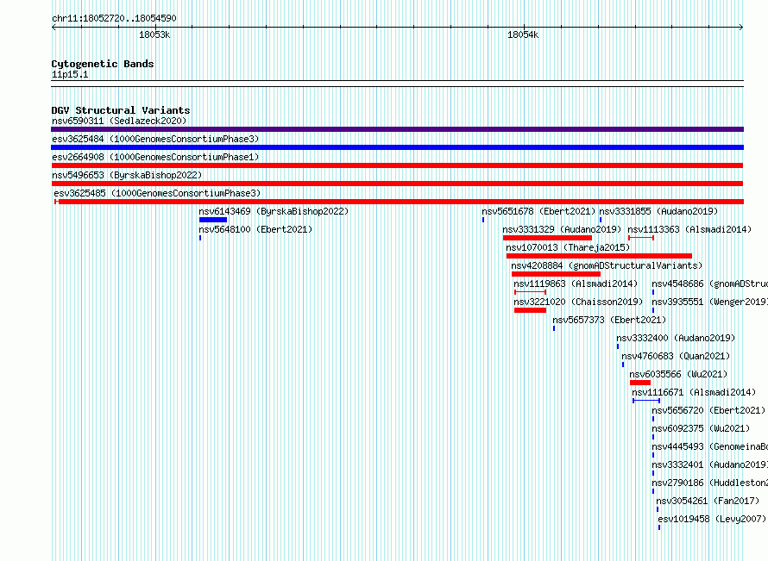768x561 pixels.
Task: Click nsv4445493 variant label
Action: pos(709,446)
